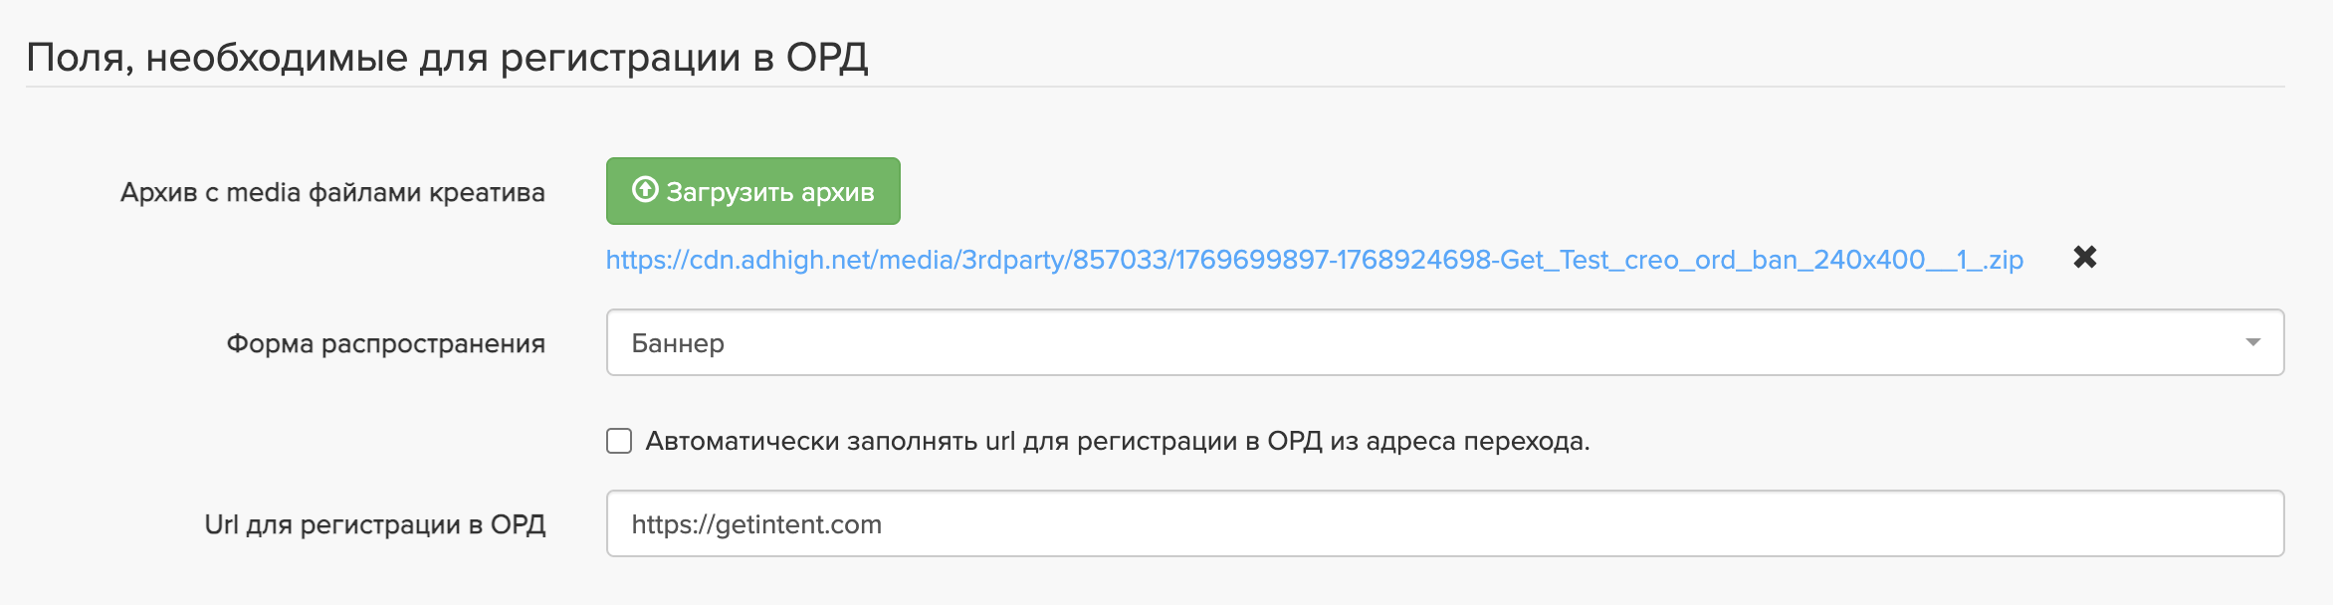
Task: Enable the auto-fill ORD url checkbox
Action: (619, 441)
